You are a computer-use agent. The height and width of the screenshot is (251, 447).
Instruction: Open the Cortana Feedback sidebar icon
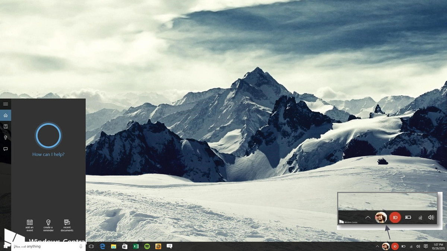6,149
